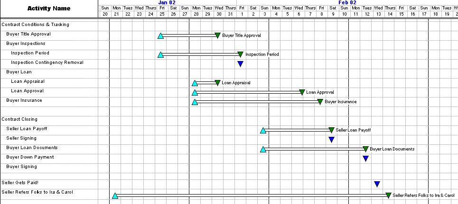The height and width of the screenshot is (204, 458).
Task: Click the Seller Refers Folks cyan start marker
Action: [115, 195]
